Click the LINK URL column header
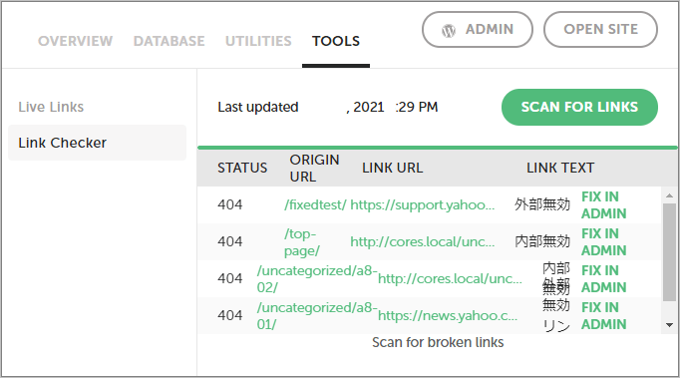Viewport: 680px width, 378px height. (392, 168)
